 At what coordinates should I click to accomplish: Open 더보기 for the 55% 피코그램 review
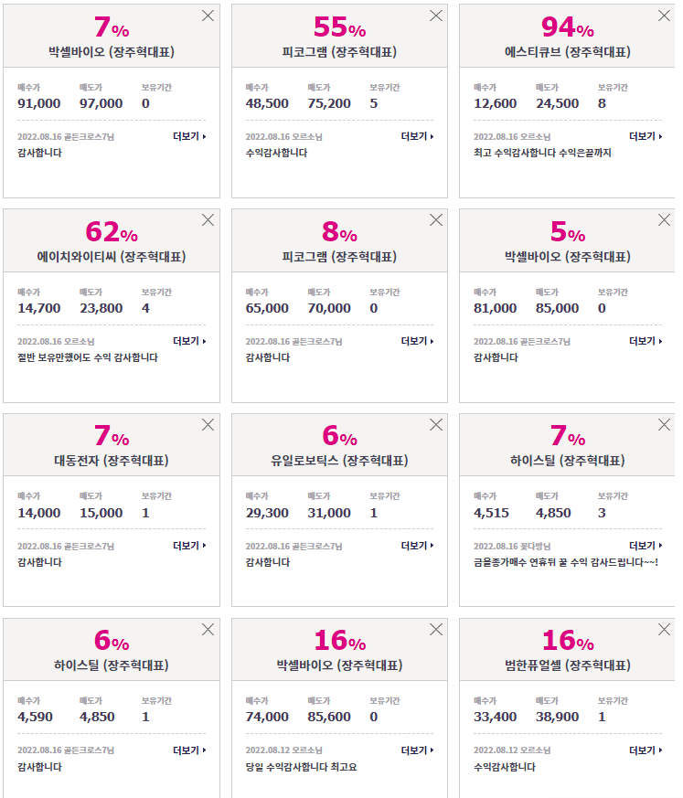(418, 136)
